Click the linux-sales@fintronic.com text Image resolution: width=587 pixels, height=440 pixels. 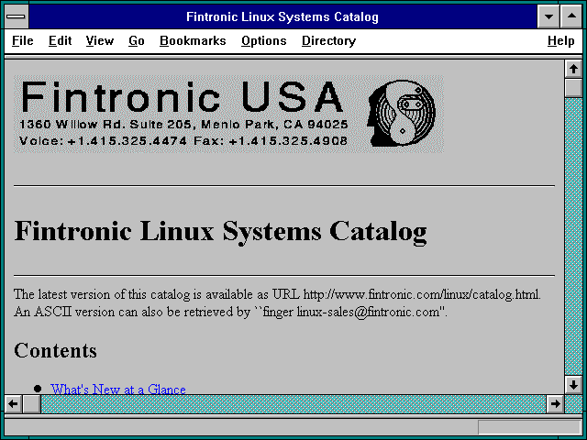[368, 312]
